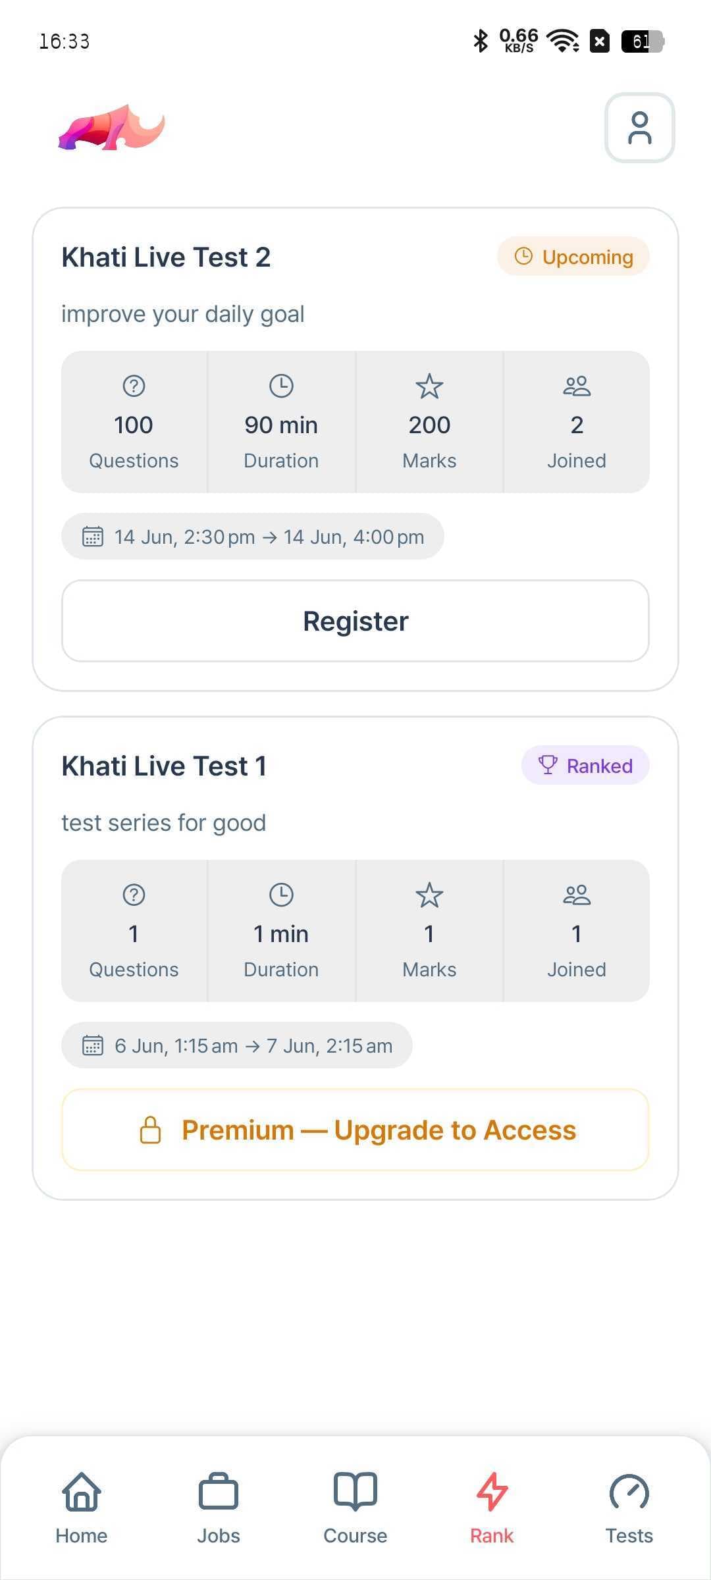This screenshot has height=1580, width=711.
Task: Click the Ranked trophy badge
Action: pyautogui.click(x=585, y=766)
